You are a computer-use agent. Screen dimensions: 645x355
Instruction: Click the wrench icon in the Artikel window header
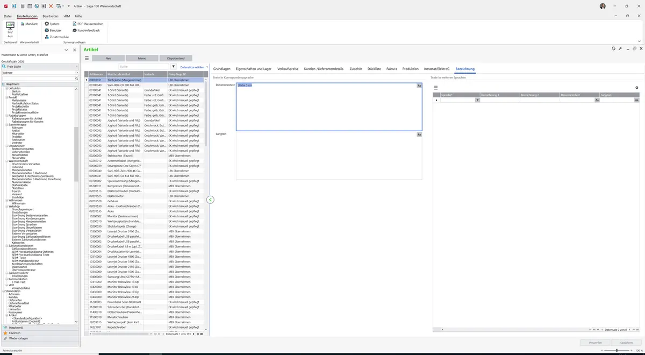[620, 48]
